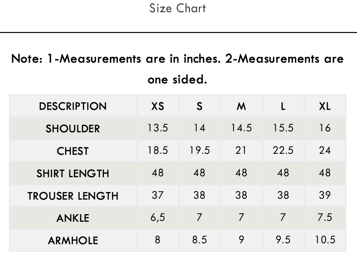Click the 13.5 shoulder value for XS
The width and height of the screenshot is (357, 265).
(158, 128)
